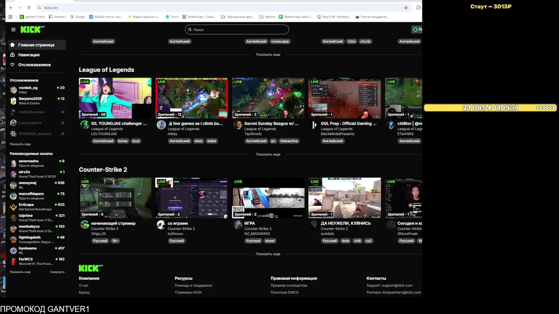Click the runescape tag in top row

tap(280, 41)
